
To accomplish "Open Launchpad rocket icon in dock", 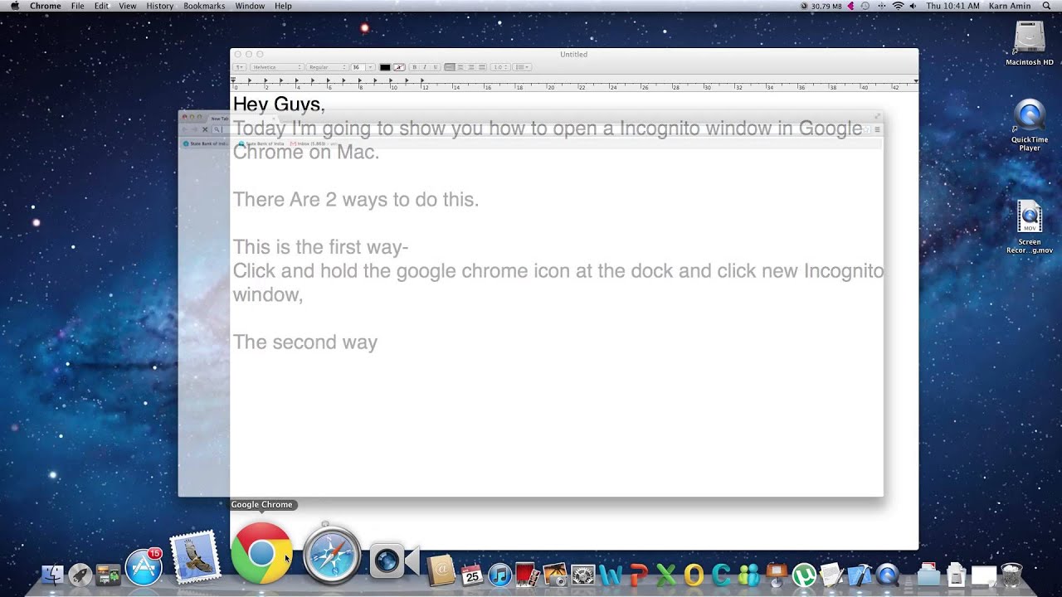I will 80,574.
